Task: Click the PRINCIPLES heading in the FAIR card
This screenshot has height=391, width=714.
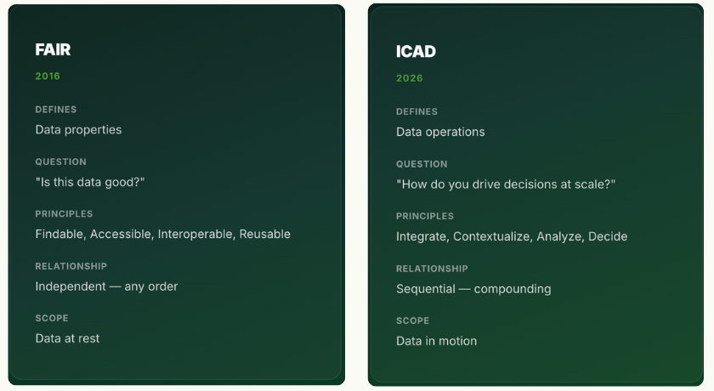Action: [x=64, y=214]
